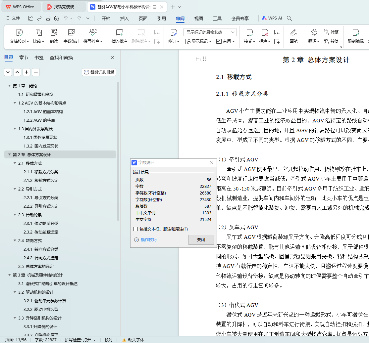Click 插入批注 insert comment
Viewport: 369px width, 343px height.
119,36
